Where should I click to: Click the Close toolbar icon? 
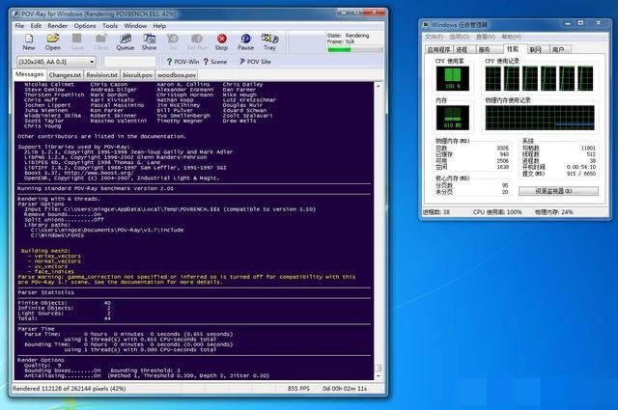click(x=100, y=41)
